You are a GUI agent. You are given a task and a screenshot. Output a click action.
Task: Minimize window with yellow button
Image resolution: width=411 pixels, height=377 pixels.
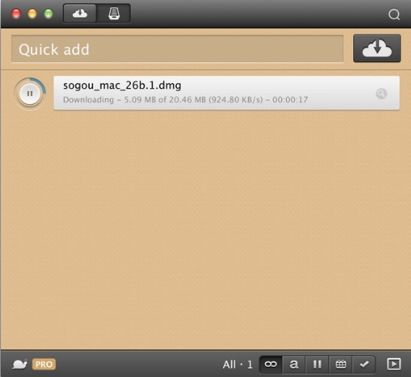click(33, 13)
